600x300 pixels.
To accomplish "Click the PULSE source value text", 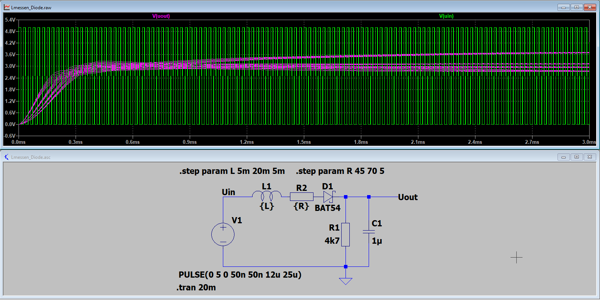I will pos(240,275).
